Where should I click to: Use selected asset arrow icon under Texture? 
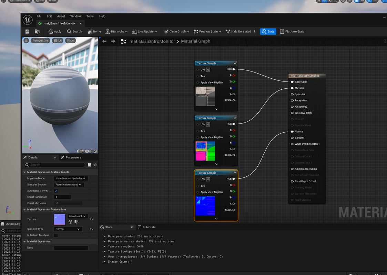click(x=70, y=222)
